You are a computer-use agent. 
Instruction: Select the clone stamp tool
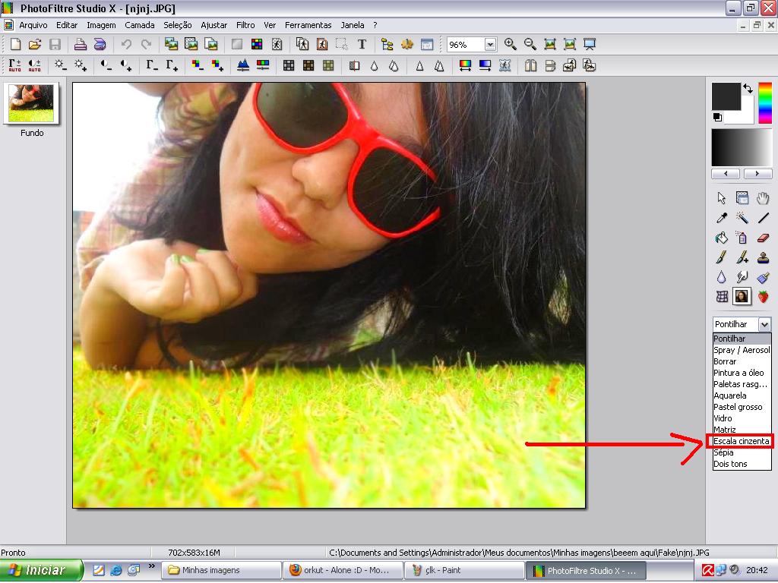point(763,257)
